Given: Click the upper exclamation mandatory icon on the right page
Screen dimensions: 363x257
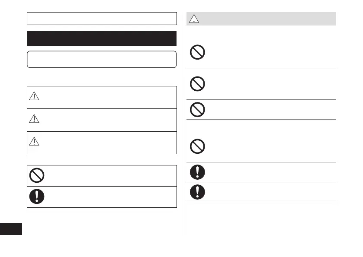Looking at the screenshot, I should pyautogui.click(x=197, y=172).
